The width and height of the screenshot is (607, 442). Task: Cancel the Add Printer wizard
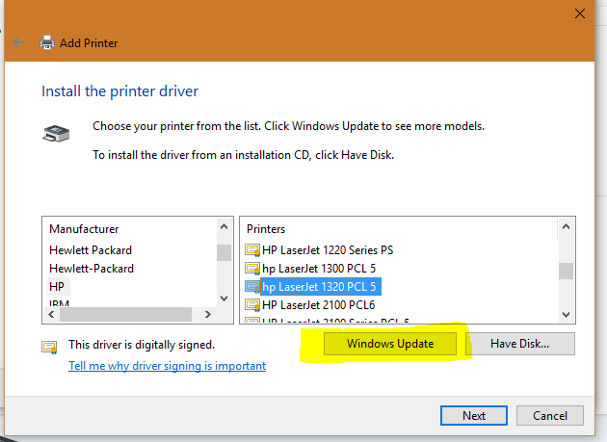click(x=550, y=416)
